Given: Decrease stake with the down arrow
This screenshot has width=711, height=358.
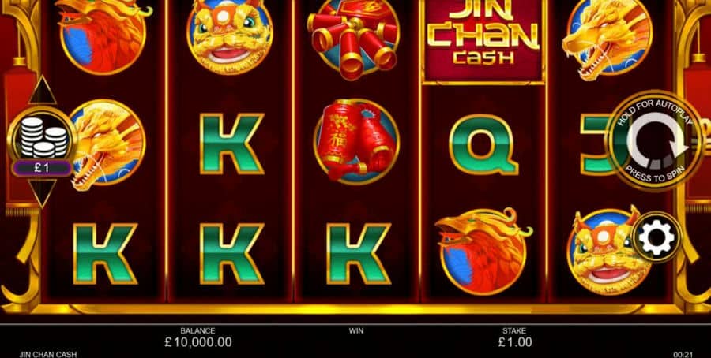Looking at the screenshot, I should pyautogui.click(x=42, y=192).
